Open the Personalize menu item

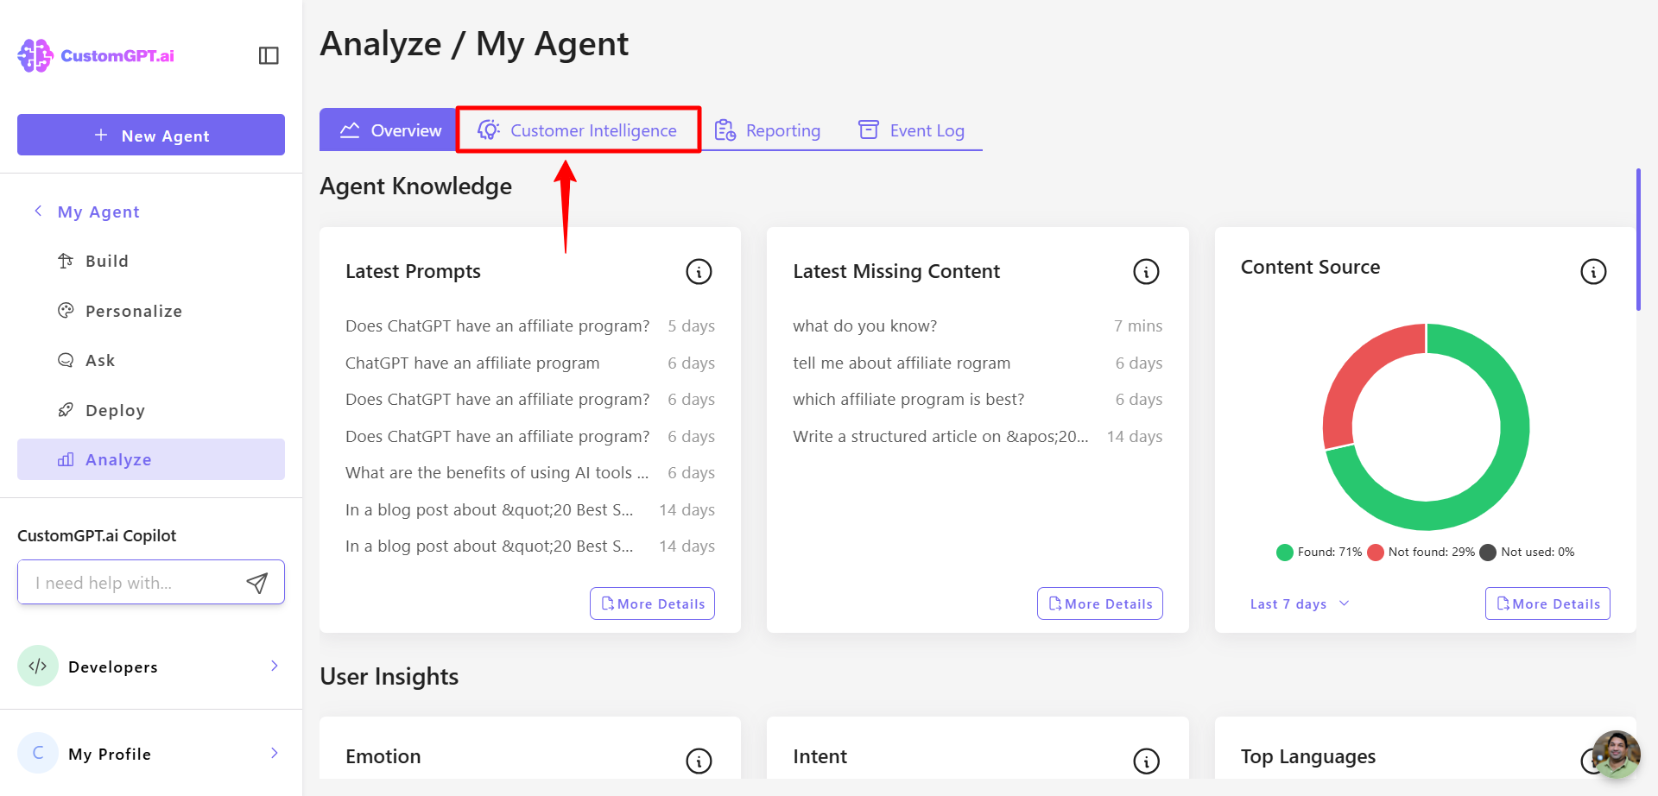(151, 311)
